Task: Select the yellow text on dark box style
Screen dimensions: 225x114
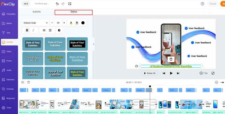Action: click(x=77, y=73)
